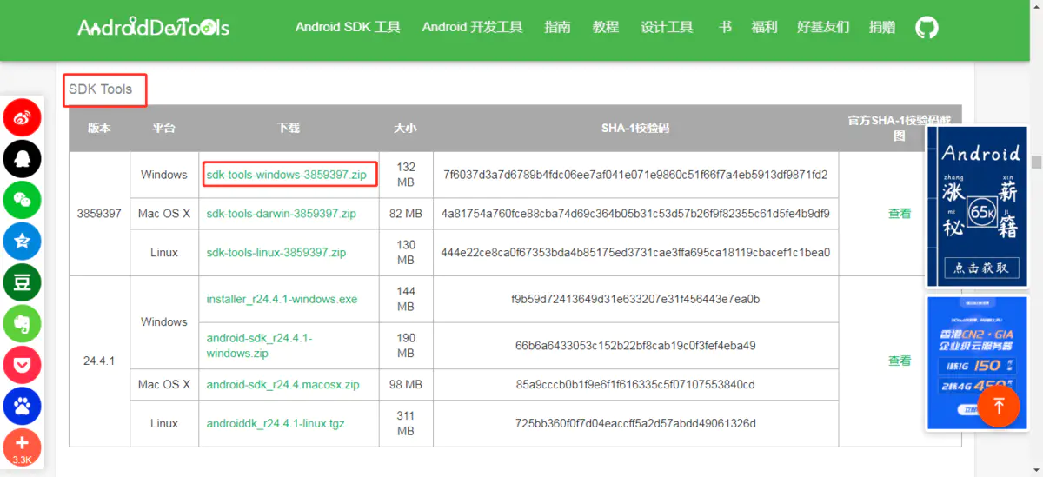Select SHA-1 hash starting 444e22ce
The image size is (1043, 477).
pyautogui.click(x=635, y=252)
